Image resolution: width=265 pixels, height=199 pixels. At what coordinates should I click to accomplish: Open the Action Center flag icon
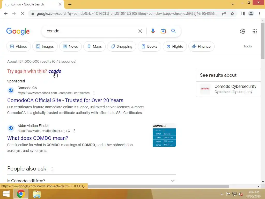point(228,194)
